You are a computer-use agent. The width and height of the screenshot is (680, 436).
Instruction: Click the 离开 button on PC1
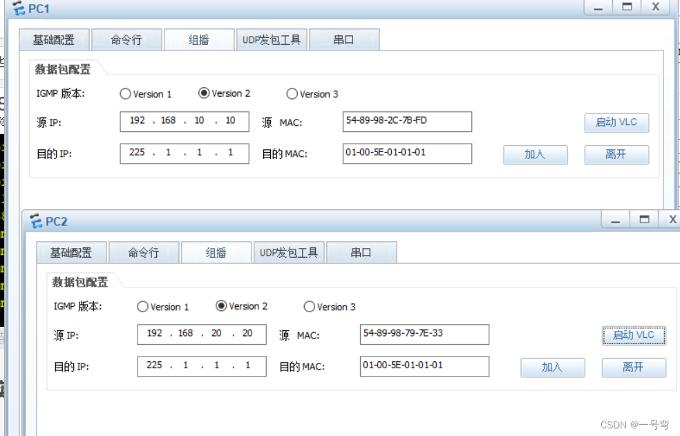click(616, 154)
